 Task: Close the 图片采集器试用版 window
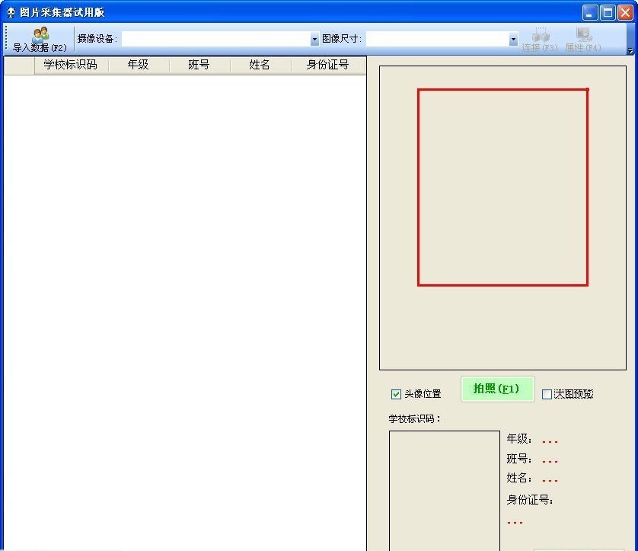(625, 13)
